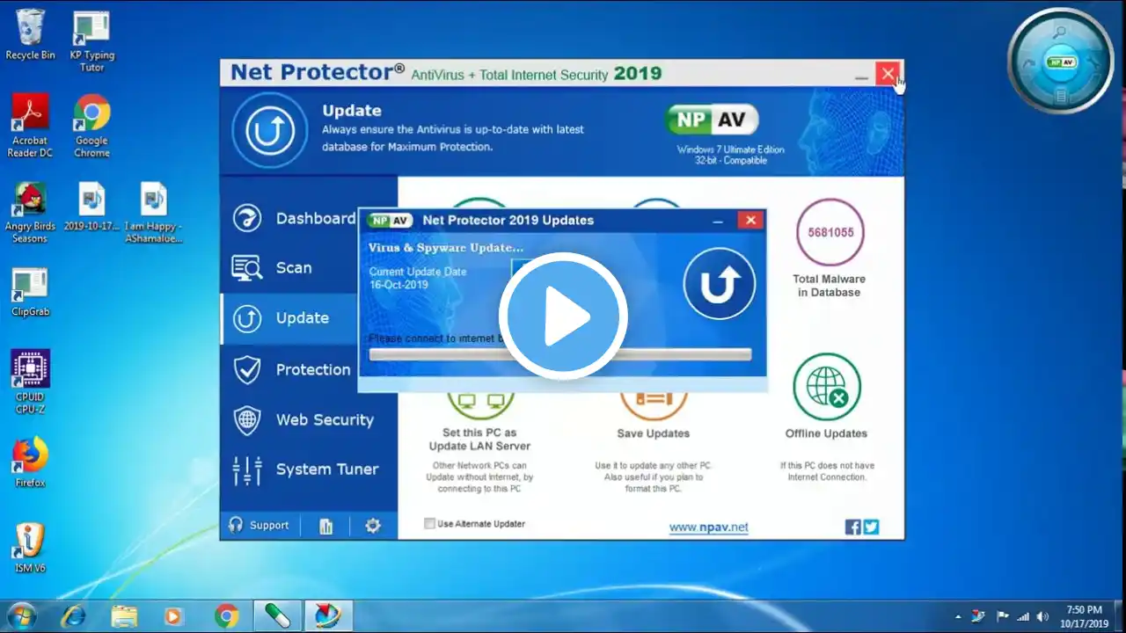Click the Total Malware in Database counter
Viewport: 1126px width, 633px height.
click(830, 233)
